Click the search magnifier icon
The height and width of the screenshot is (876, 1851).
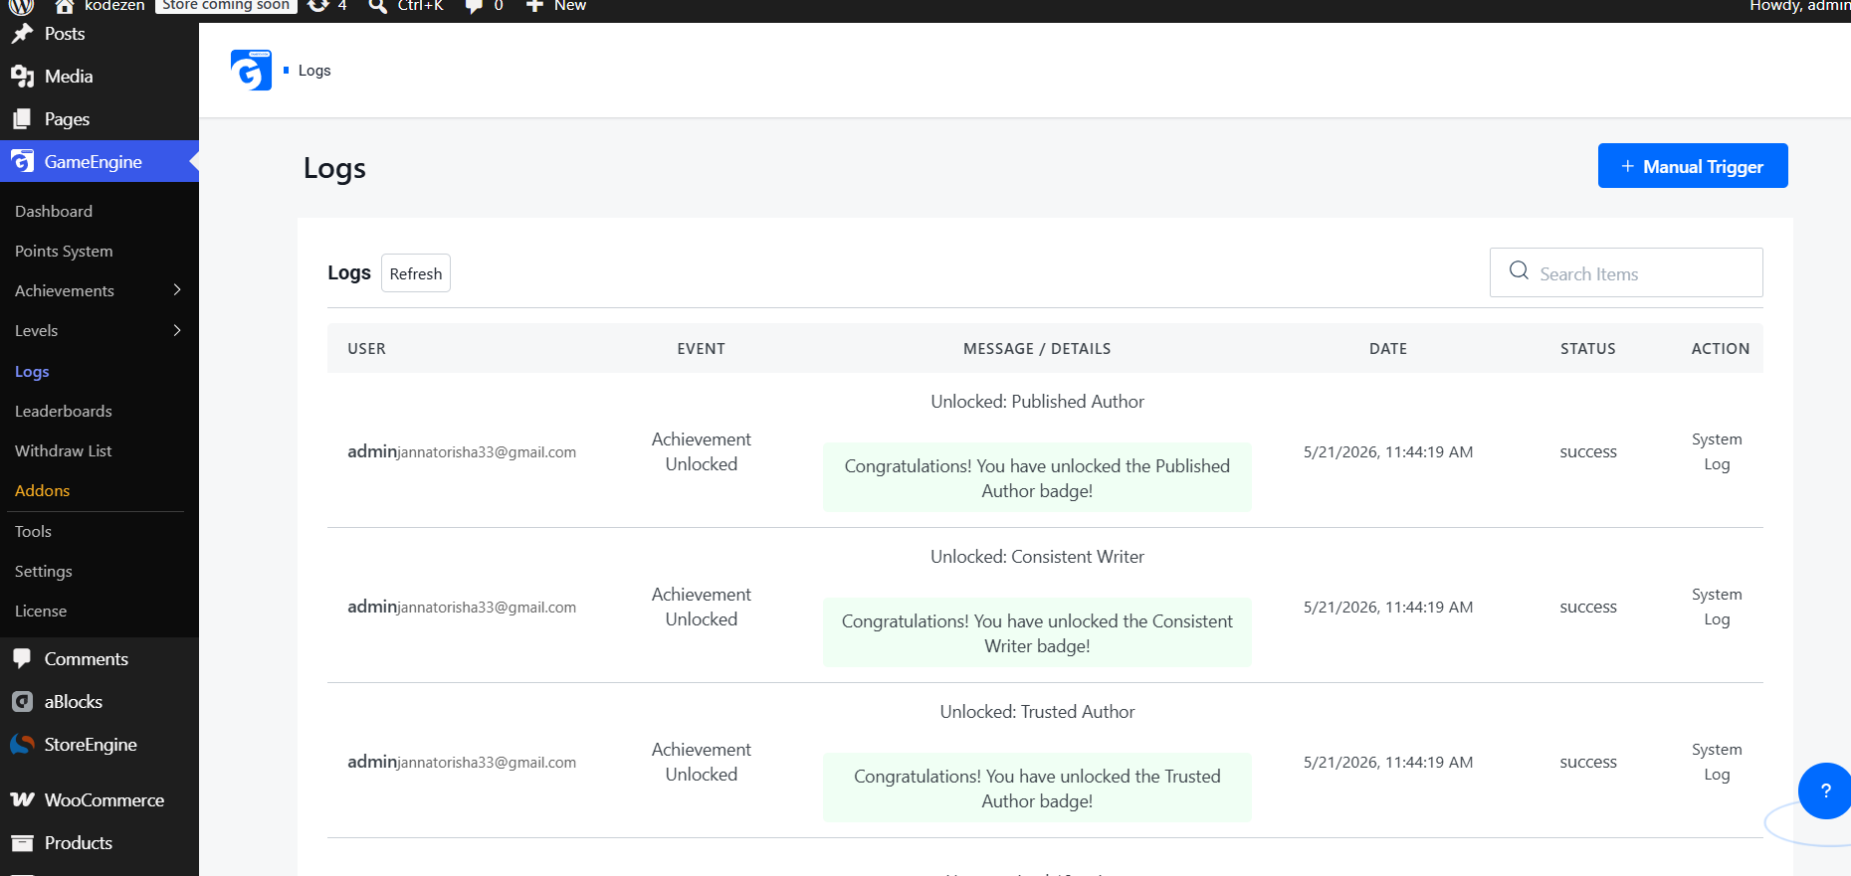coord(1519,270)
